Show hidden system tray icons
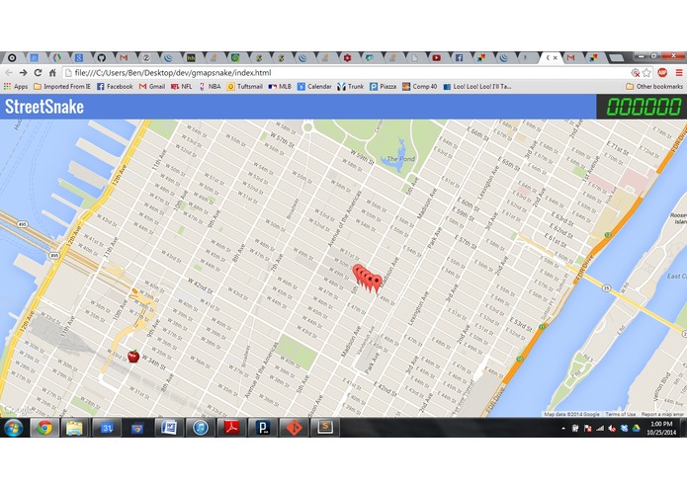The height and width of the screenshot is (488, 687). 563,429
